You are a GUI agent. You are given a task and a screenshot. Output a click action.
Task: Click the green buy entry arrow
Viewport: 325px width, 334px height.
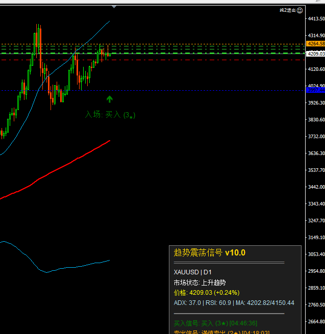(109, 99)
